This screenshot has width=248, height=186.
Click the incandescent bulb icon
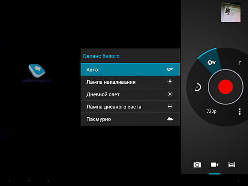click(170, 82)
